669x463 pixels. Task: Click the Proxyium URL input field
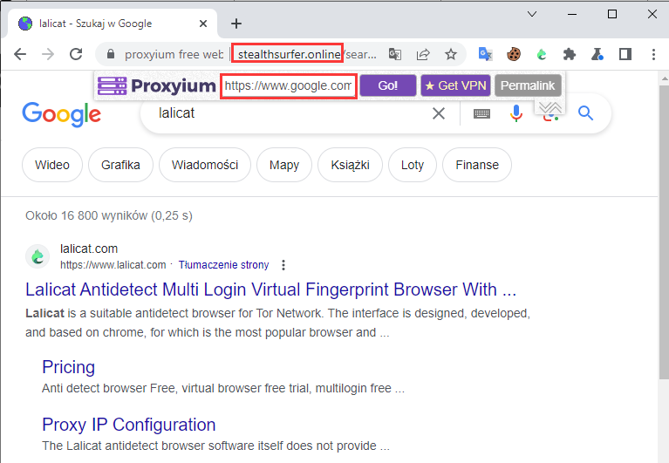[289, 86]
